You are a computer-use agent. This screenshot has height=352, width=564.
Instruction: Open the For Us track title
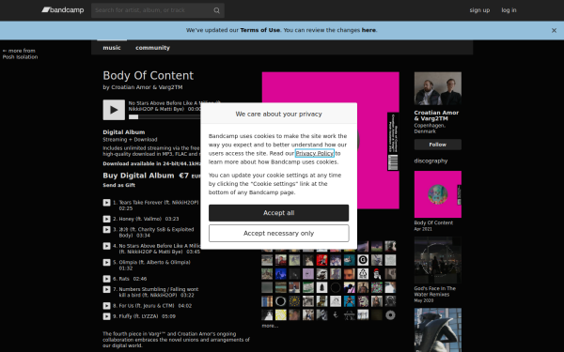click(x=147, y=306)
